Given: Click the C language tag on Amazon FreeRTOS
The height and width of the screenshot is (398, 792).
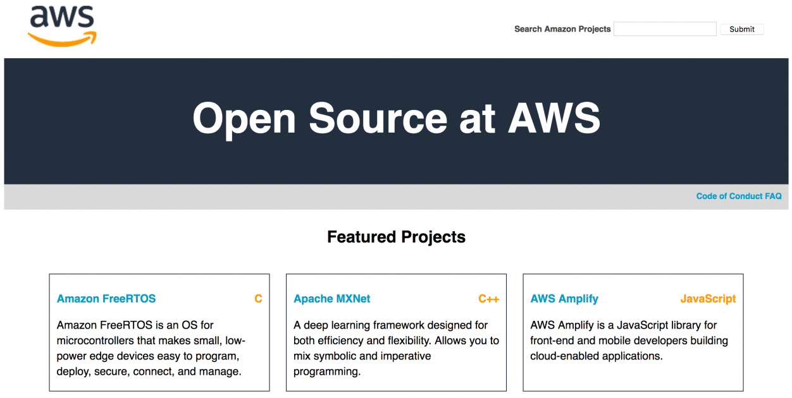Looking at the screenshot, I should click(x=258, y=298).
